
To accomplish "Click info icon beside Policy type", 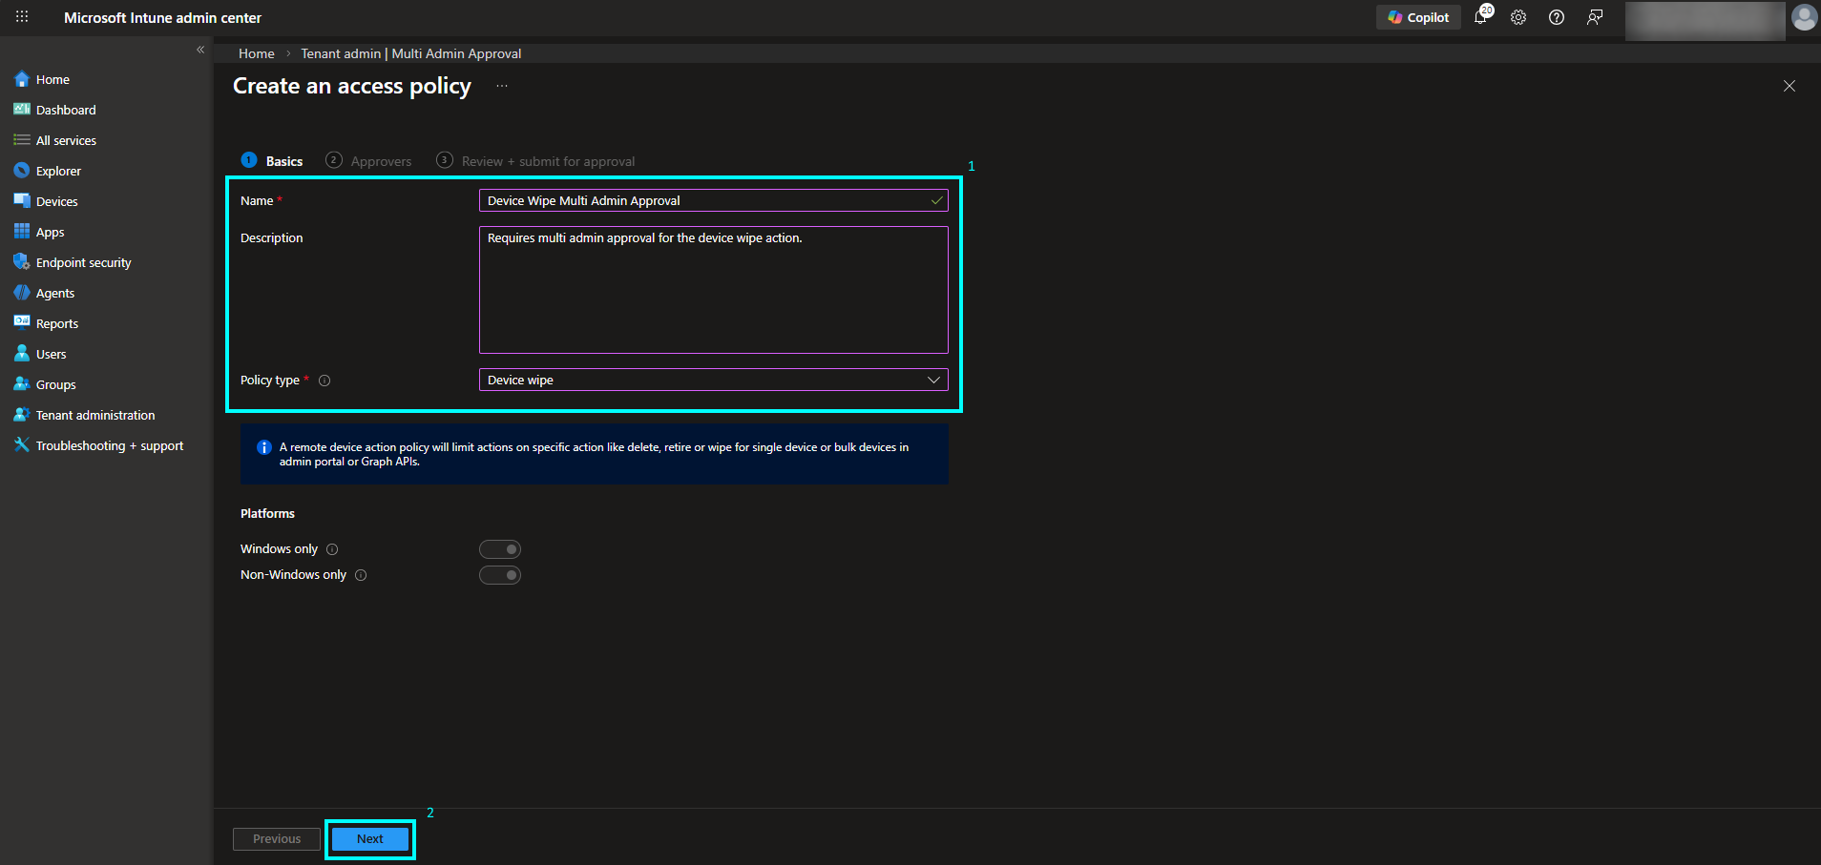I will point(324,381).
